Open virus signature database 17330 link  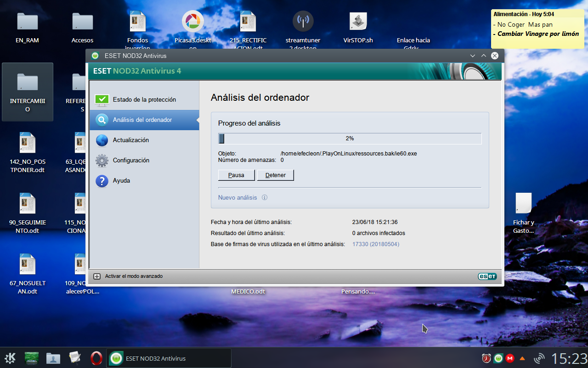click(x=376, y=244)
